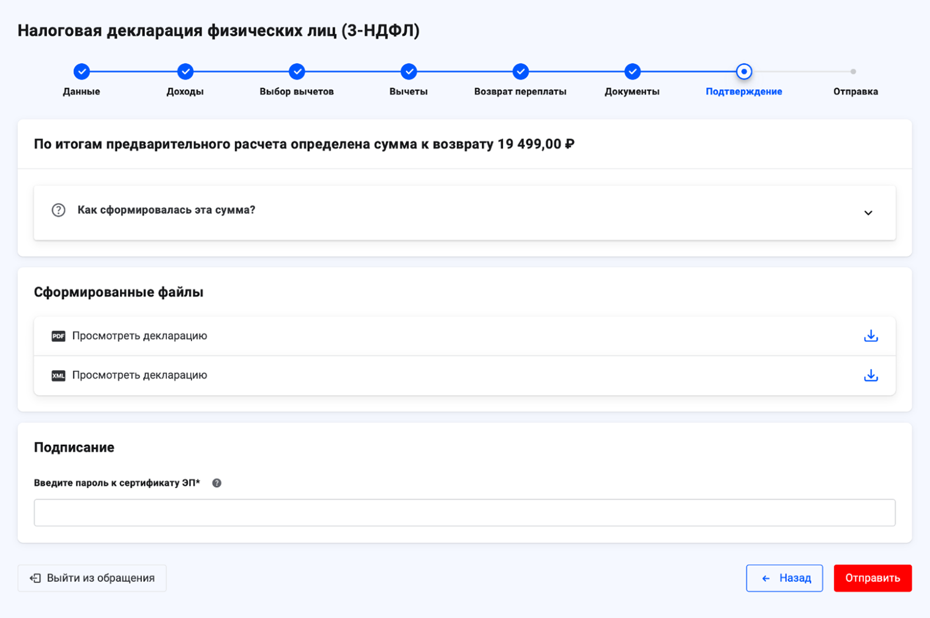Download the PDF declaration via download icon
The image size is (930, 618).
point(871,336)
